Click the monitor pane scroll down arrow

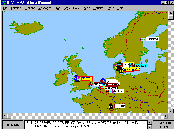(x=150, y=127)
